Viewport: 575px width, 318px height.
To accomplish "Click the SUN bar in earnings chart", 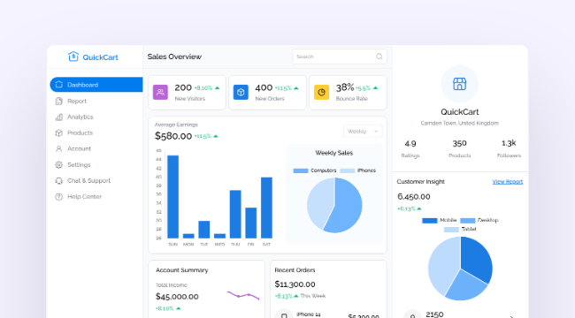I will click(173, 197).
